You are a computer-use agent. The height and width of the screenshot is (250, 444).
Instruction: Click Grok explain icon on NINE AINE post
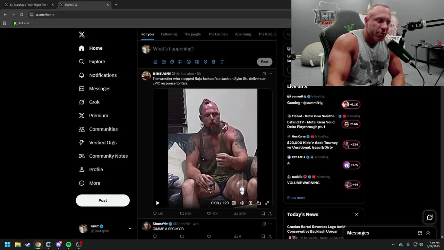coord(264,74)
